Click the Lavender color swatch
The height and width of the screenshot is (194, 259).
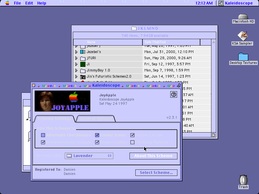coord(69,156)
